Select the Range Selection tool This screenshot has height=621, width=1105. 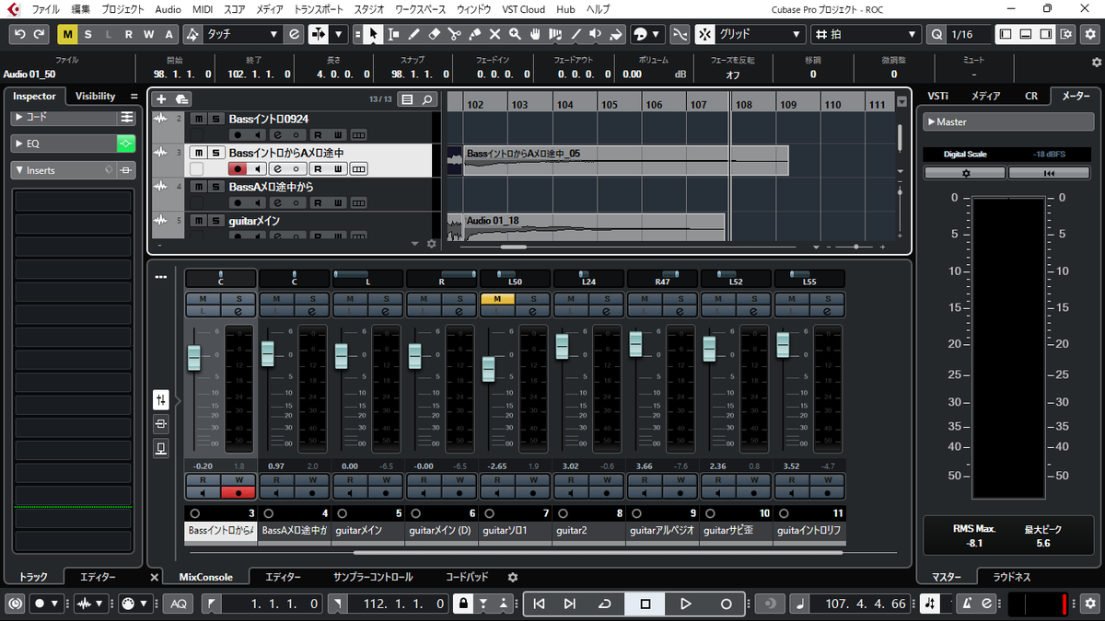pos(394,34)
